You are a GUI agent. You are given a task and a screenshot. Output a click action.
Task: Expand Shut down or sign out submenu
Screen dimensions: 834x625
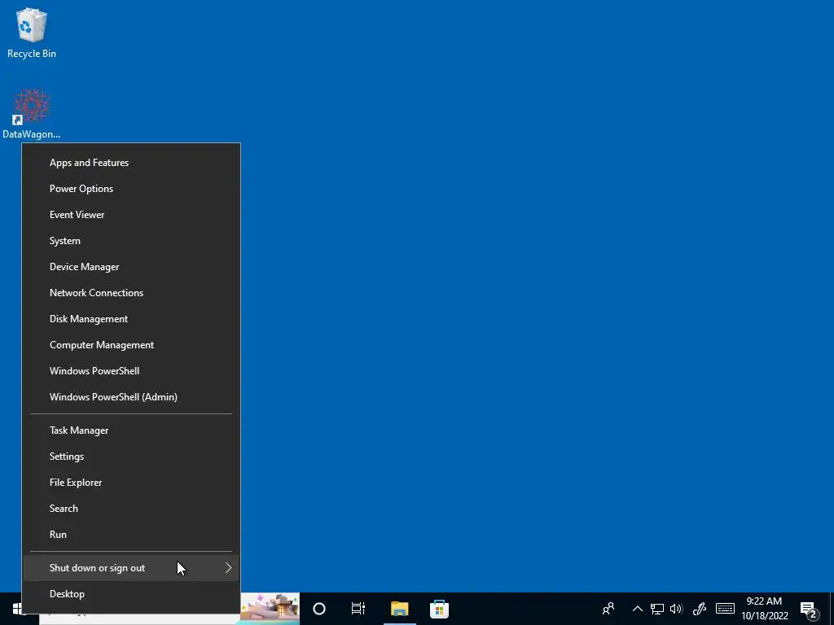pyautogui.click(x=131, y=568)
